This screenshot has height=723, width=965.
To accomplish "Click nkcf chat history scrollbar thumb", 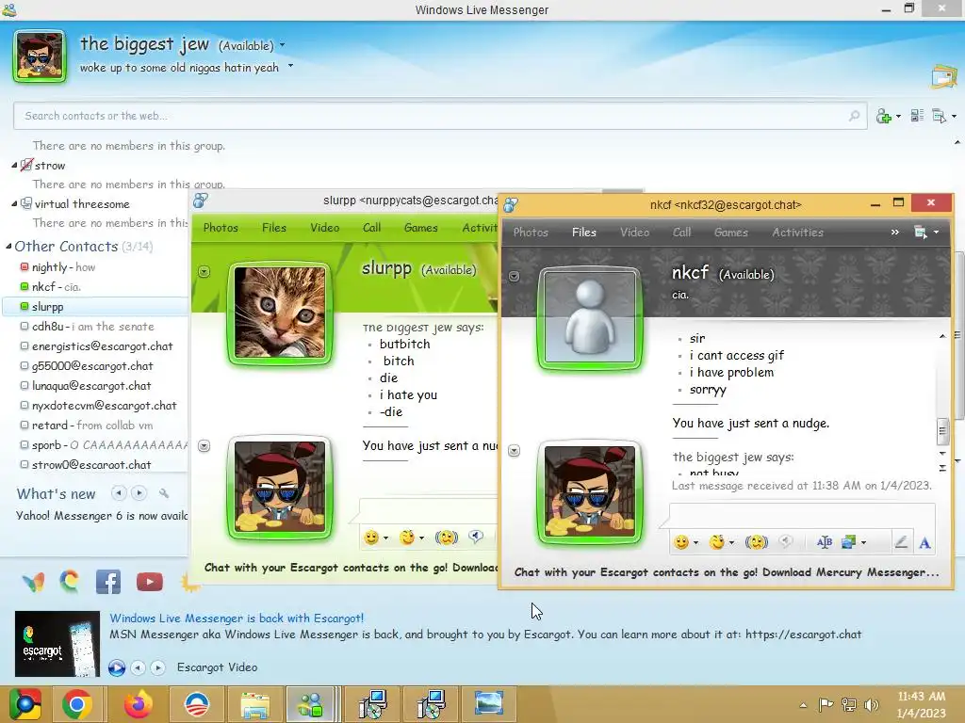I will coord(941,430).
